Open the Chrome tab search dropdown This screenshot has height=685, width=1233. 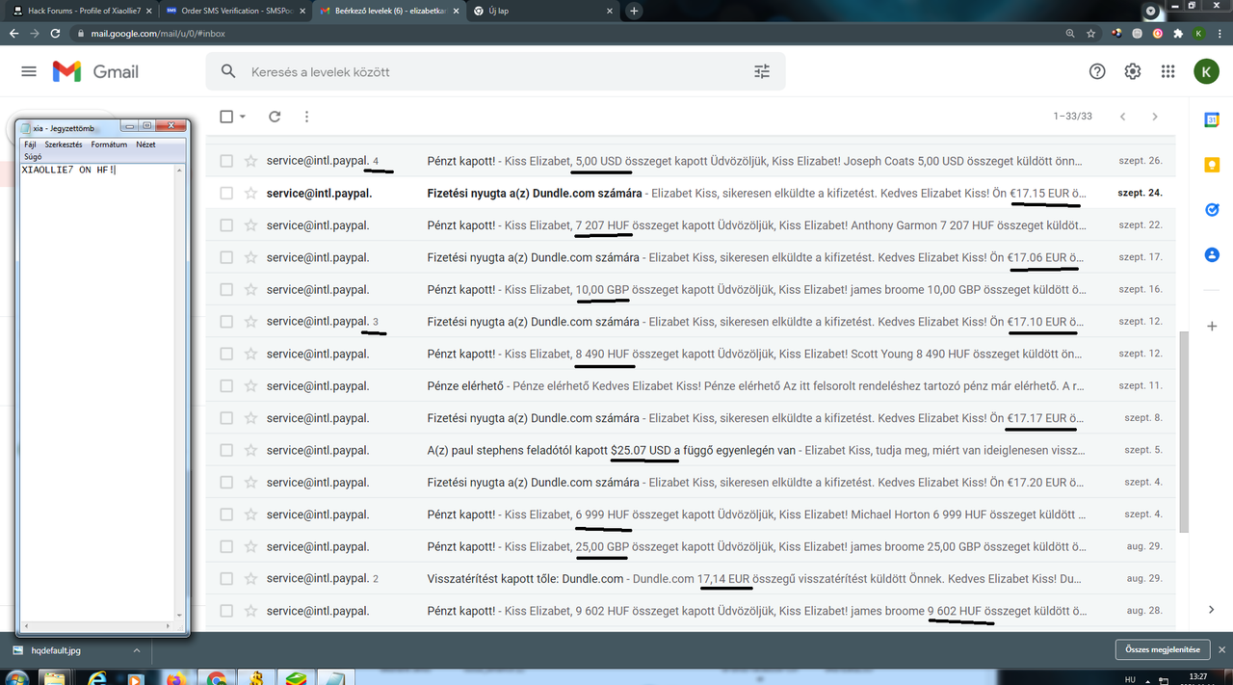tap(1150, 12)
